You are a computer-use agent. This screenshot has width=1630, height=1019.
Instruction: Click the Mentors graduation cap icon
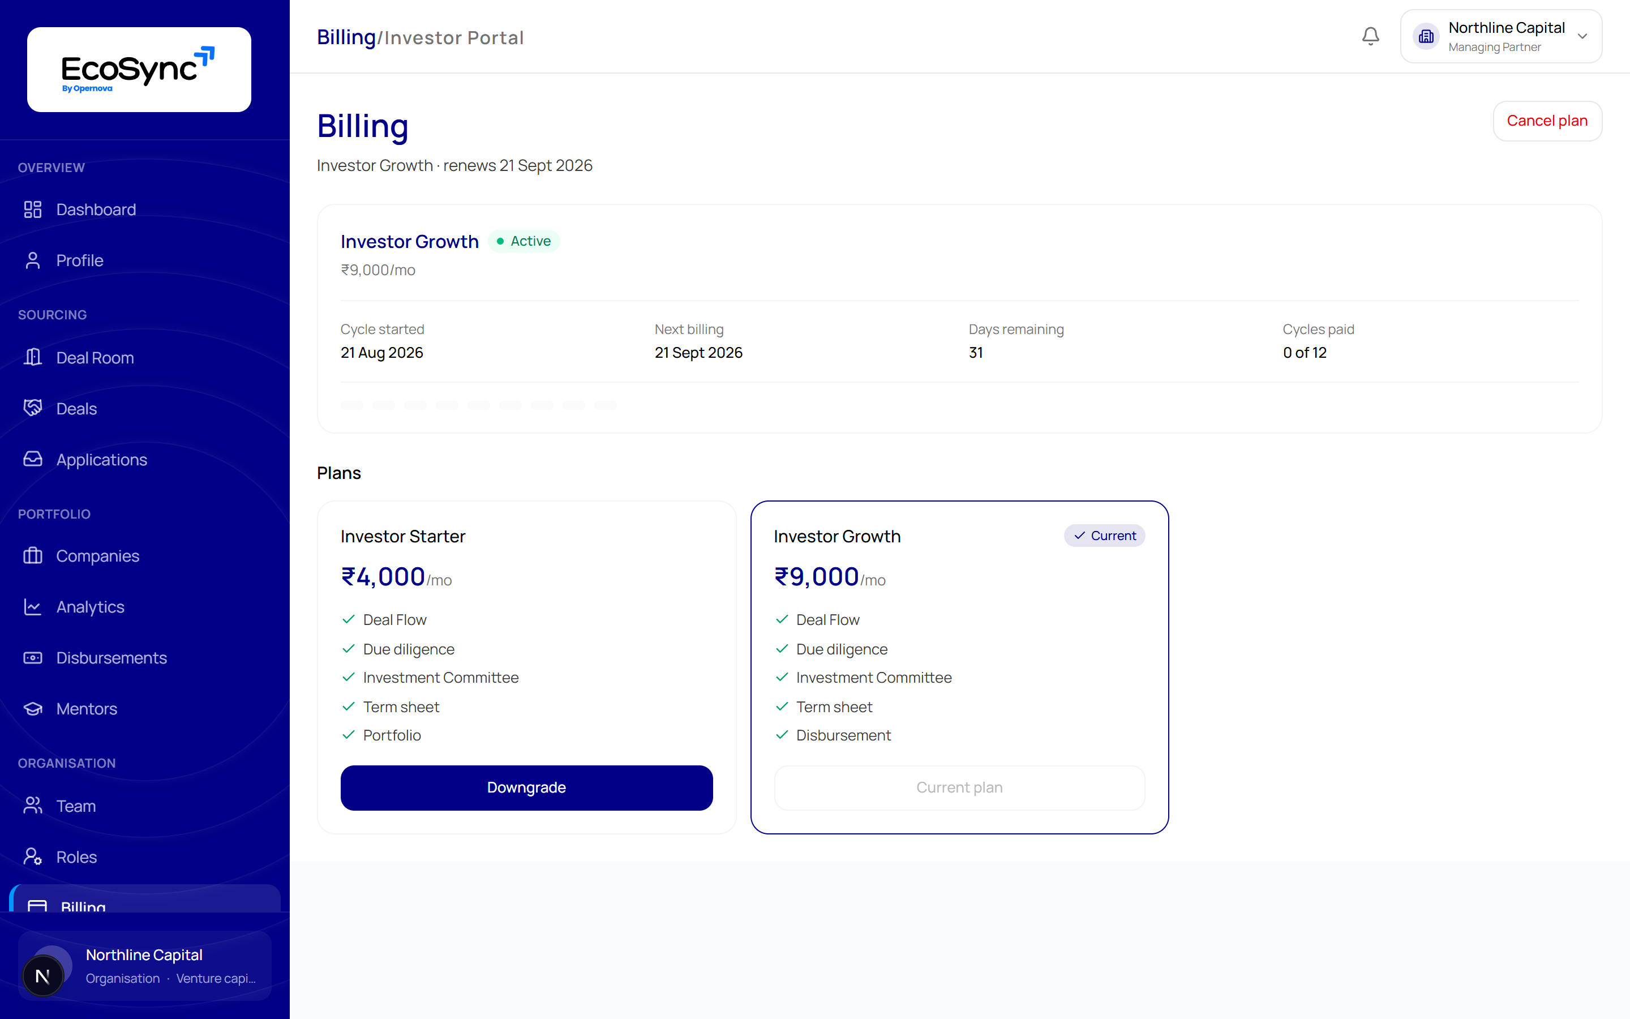tap(32, 708)
